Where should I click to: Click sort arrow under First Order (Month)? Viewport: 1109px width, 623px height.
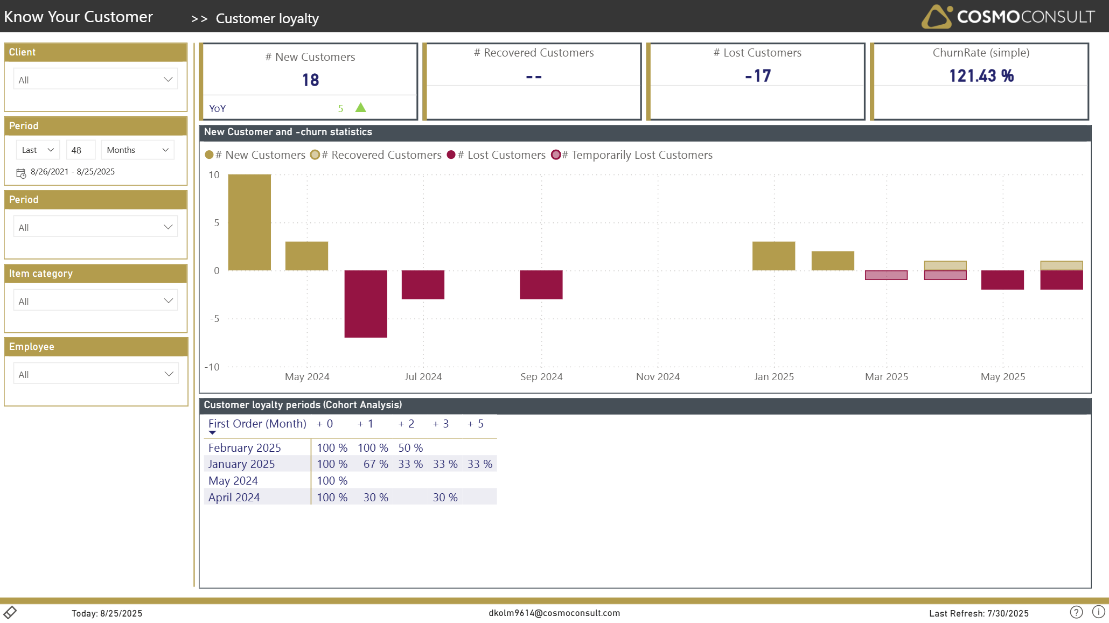point(212,433)
